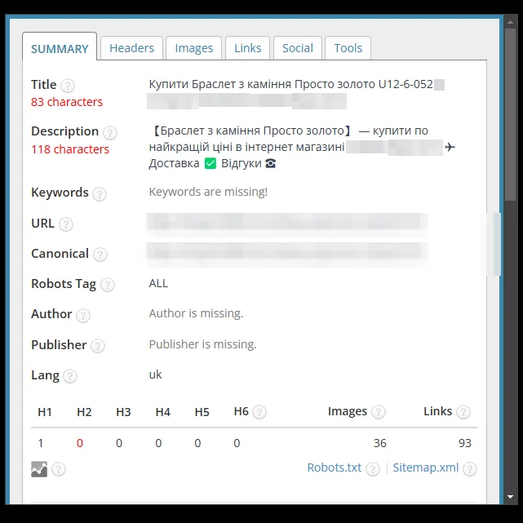Click the vertical scrollbar thumb
The image size is (523, 523).
pos(510,114)
